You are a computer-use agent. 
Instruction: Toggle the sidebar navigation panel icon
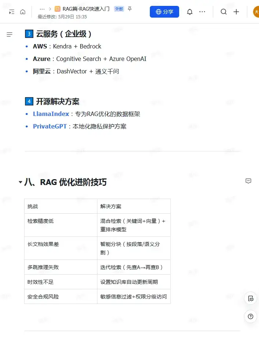[12, 12]
